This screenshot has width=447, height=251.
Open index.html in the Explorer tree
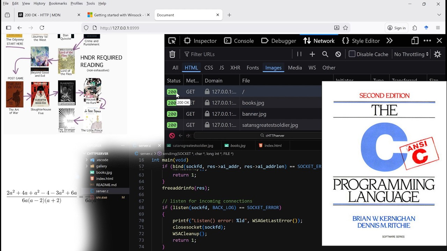(x=104, y=179)
